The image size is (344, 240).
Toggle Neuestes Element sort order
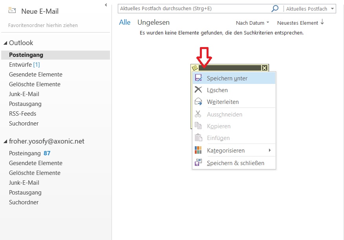click(x=300, y=23)
